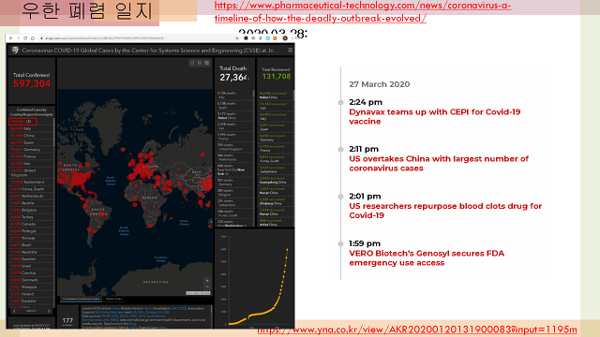Select the grid map layout icon
The height and width of the screenshot is (337, 600).
pyautogui.click(x=206, y=63)
